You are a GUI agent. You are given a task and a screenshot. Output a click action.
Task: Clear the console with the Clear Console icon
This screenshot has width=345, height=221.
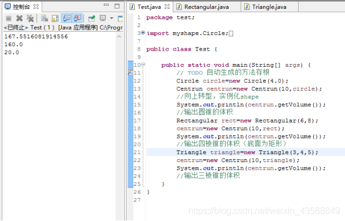pyautogui.click(x=45, y=18)
